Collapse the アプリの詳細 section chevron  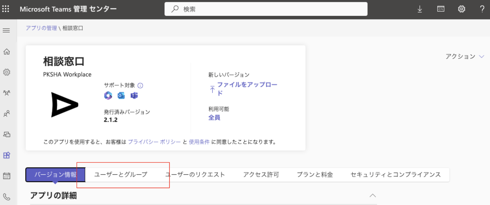(373, 196)
